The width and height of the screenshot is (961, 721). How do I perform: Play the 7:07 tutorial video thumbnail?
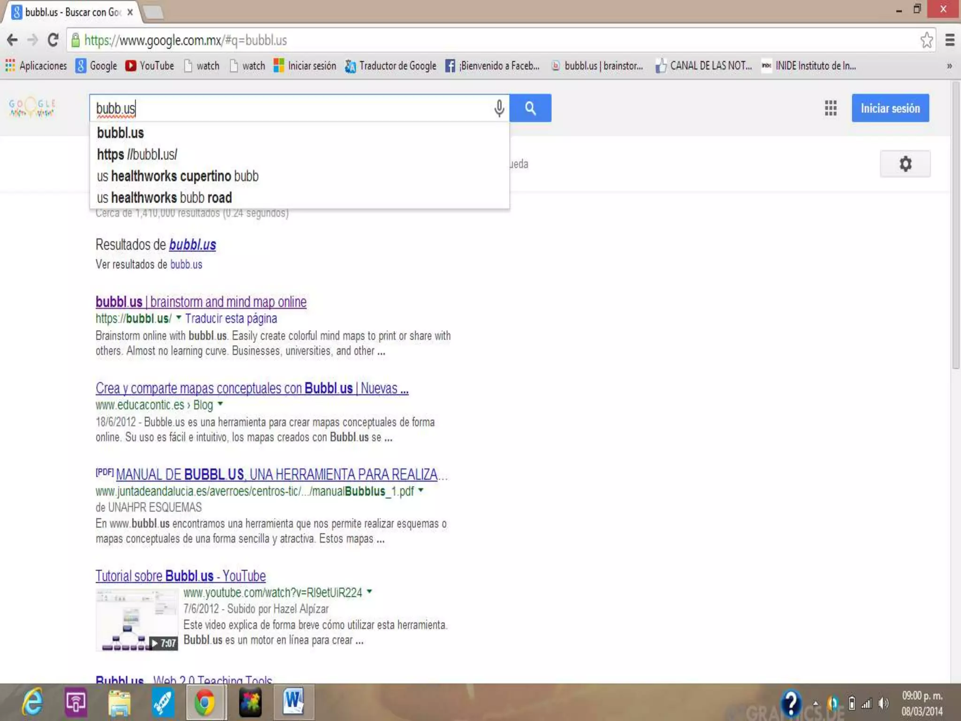pyautogui.click(x=137, y=621)
